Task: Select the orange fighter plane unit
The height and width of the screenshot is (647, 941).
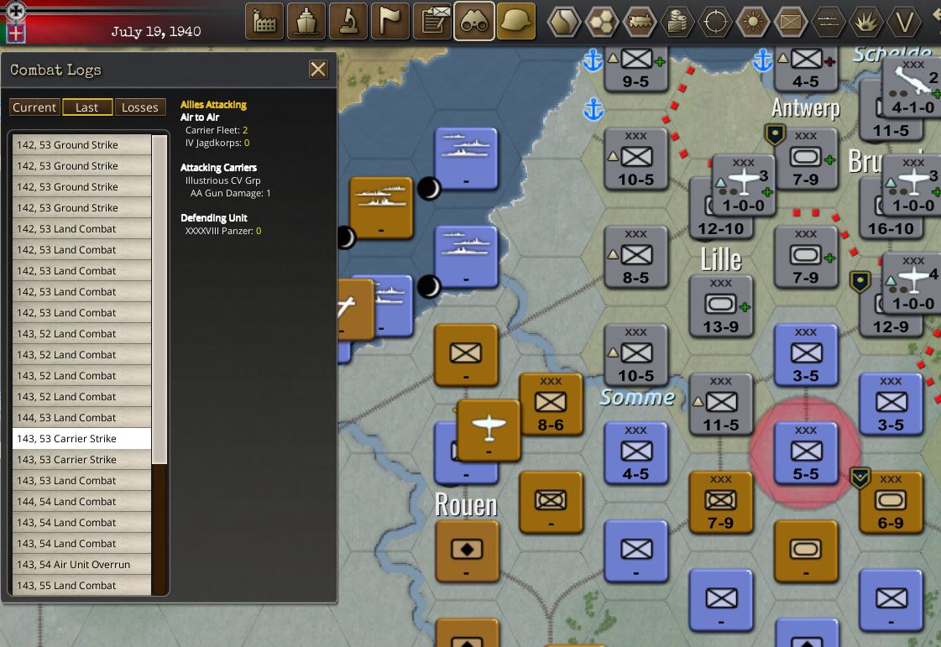Action: (489, 430)
